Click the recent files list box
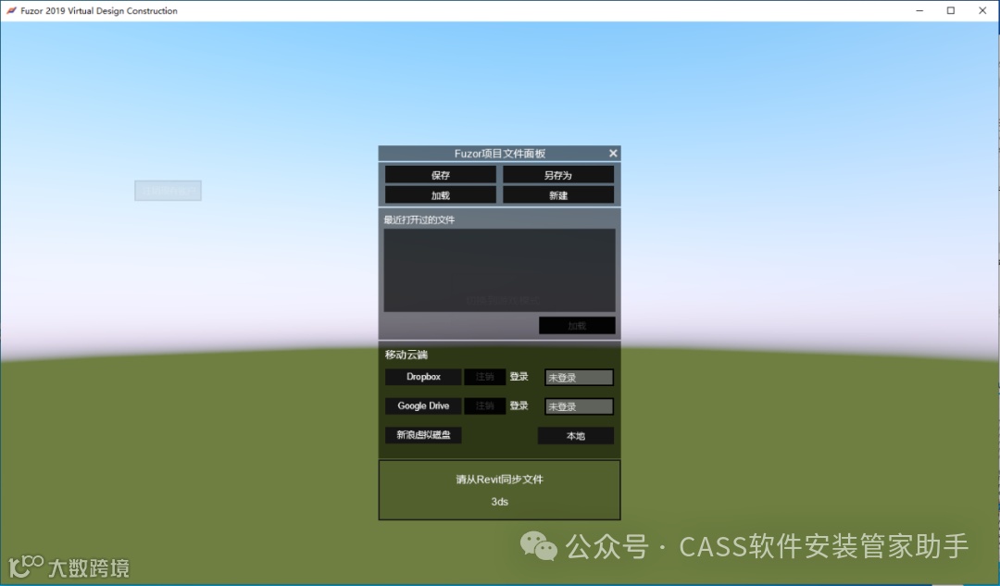 [499, 270]
